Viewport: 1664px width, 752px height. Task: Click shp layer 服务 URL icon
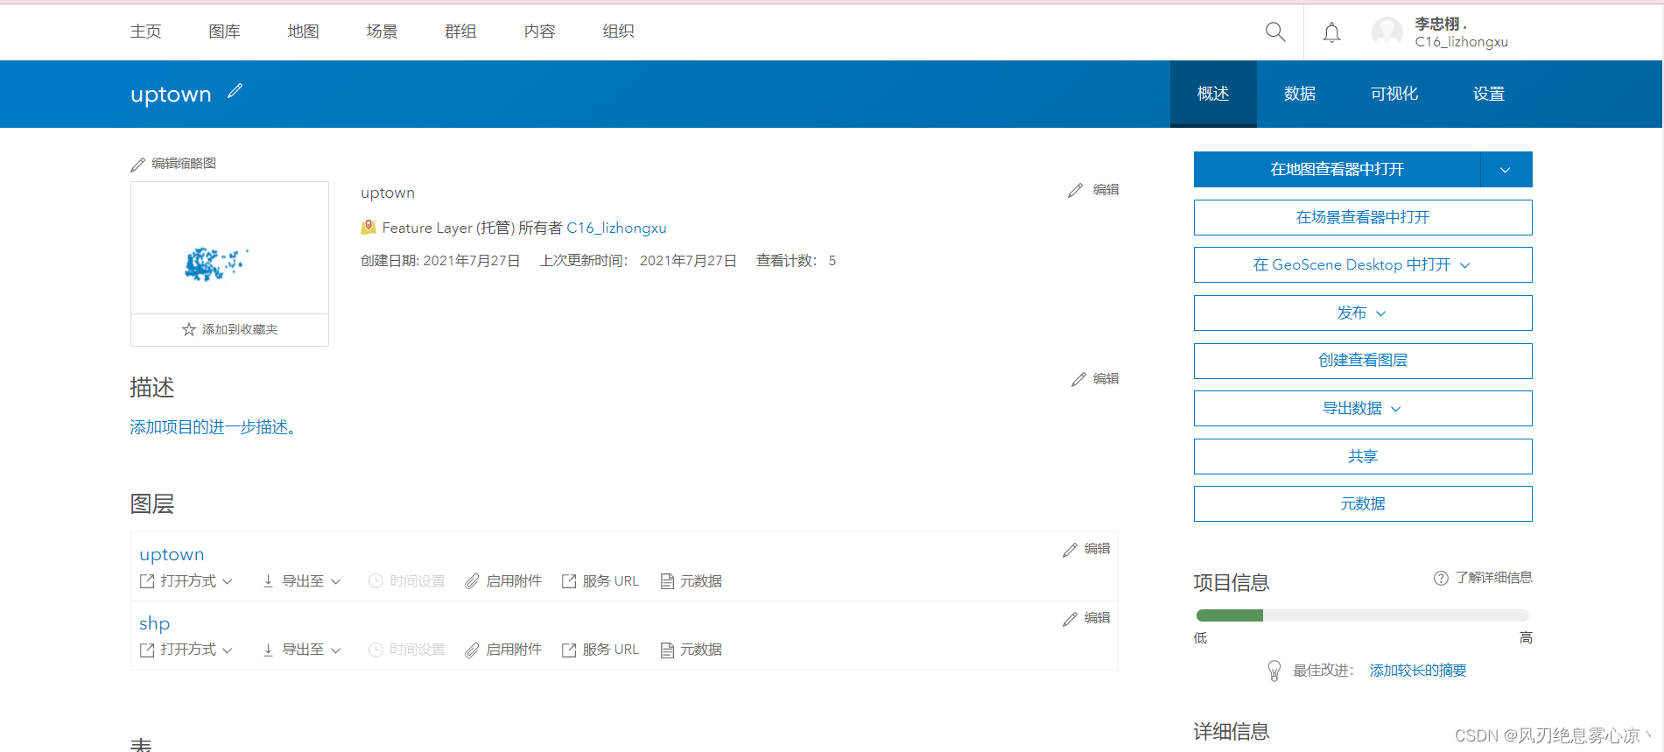(x=569, y=650)
